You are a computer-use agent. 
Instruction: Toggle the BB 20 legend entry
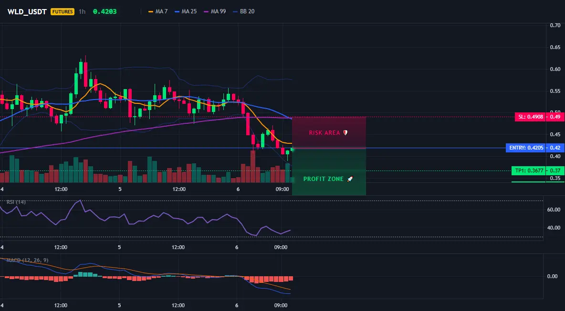(243, 11)
